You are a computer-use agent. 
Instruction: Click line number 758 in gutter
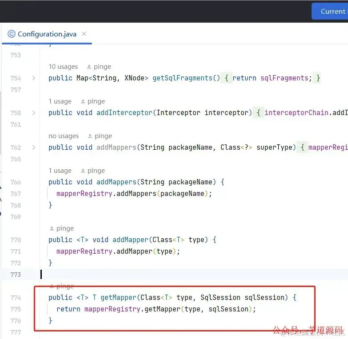(x=16, y=113)
